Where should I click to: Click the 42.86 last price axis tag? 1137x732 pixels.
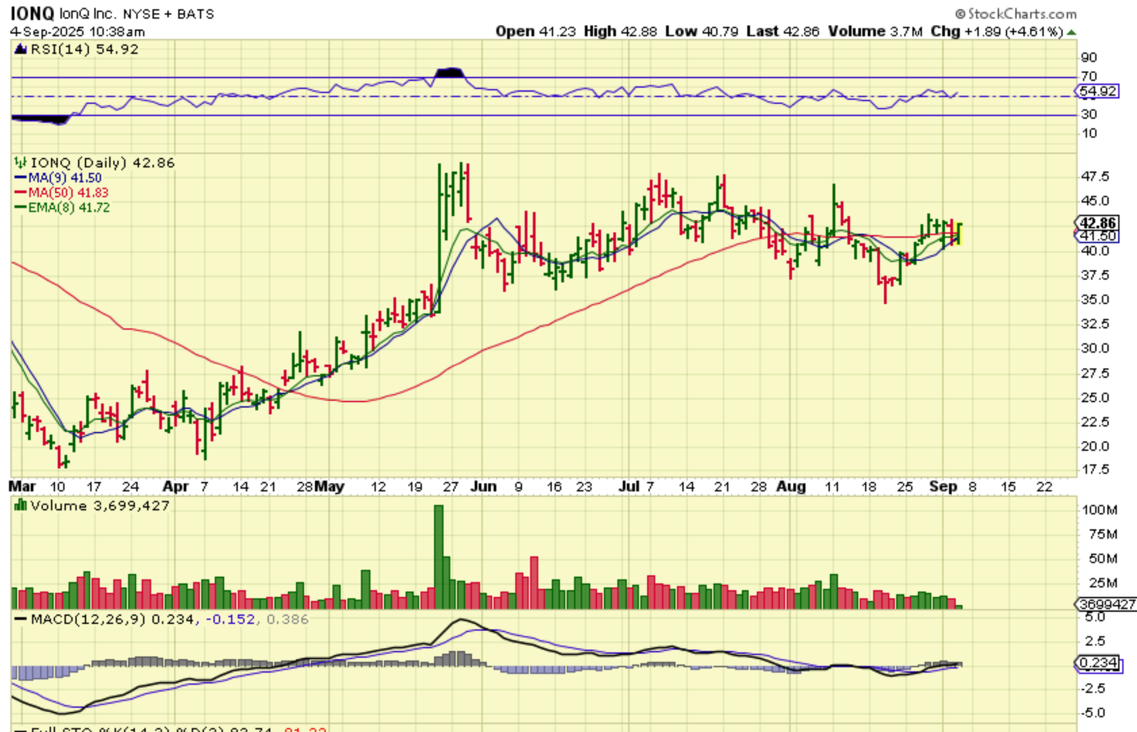click(1097, 223)
